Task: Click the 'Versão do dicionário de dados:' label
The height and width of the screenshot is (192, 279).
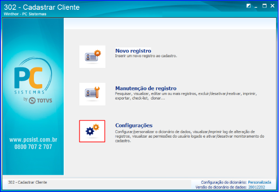Action: click(x=221, y=187)
